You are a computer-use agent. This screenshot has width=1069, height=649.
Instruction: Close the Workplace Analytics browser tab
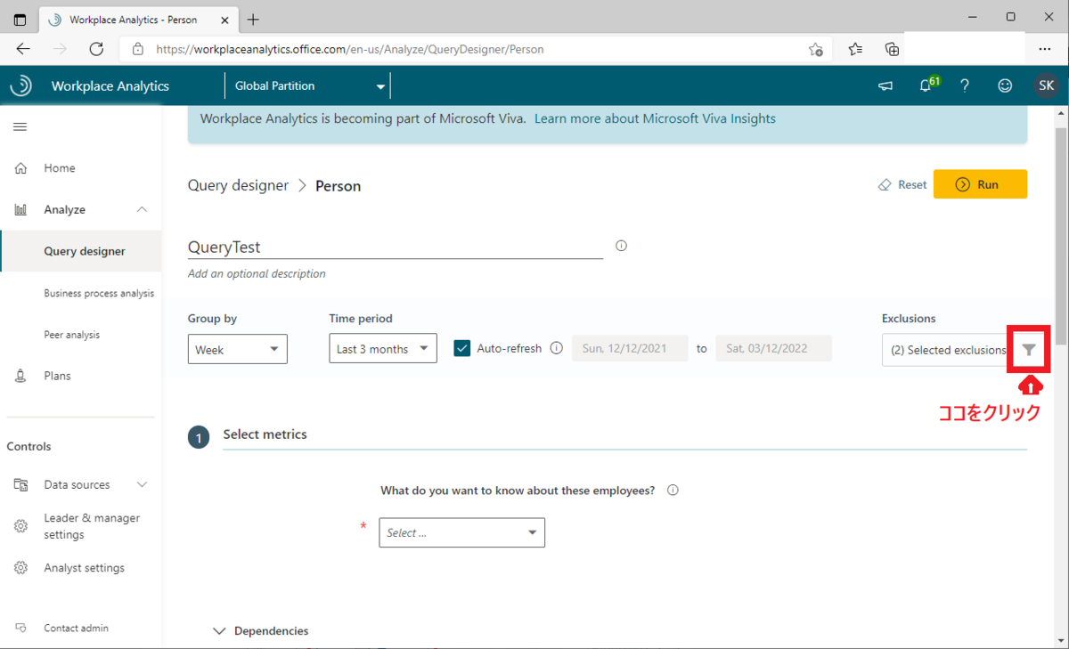click(223, 20)
